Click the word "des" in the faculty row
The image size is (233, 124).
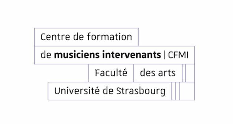point(147,73)
